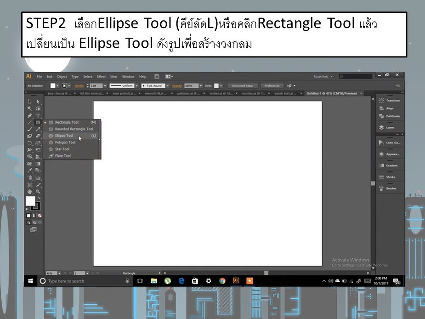Enable Draw Behind mode
Viewport: 425px width, 319px height.
tap(34, 222)
